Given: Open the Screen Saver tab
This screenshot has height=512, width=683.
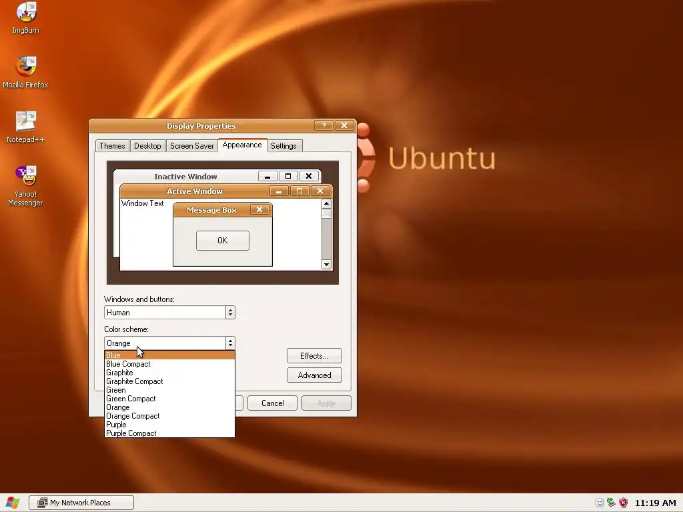Looking at the screenshot, I should coord(191,146).
